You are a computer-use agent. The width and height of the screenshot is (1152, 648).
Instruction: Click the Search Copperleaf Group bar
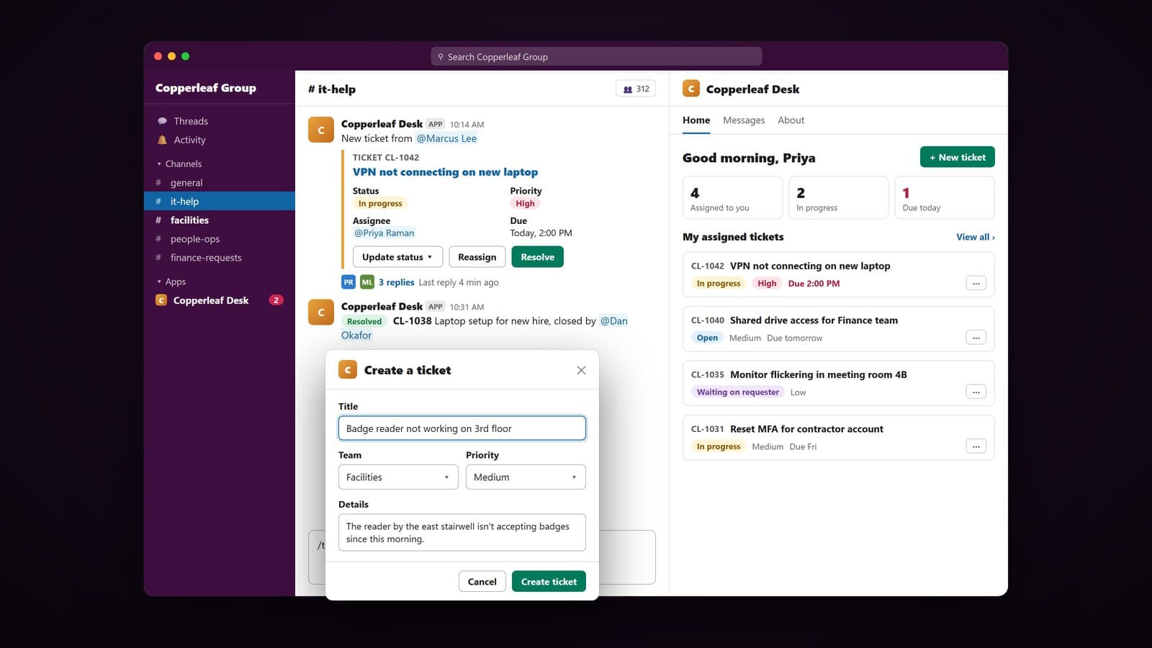596,56
